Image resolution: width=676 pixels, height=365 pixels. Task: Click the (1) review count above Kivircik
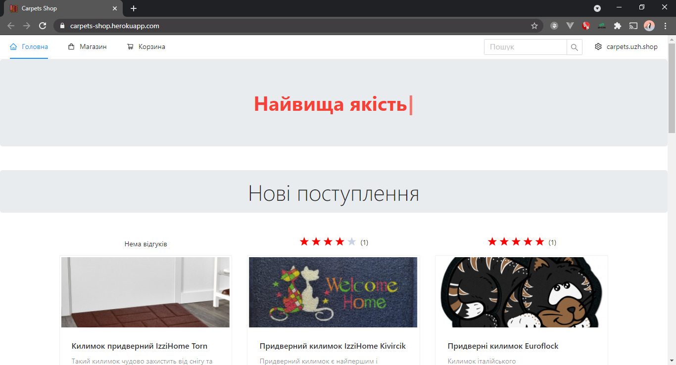364,242
